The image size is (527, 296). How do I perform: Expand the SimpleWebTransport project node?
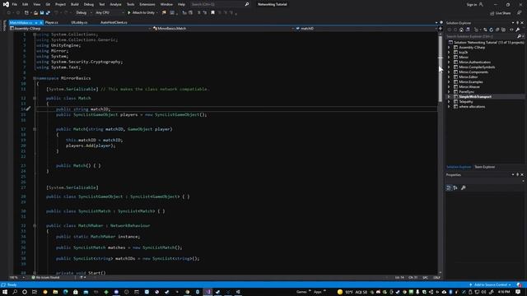(x=449, y=97)
